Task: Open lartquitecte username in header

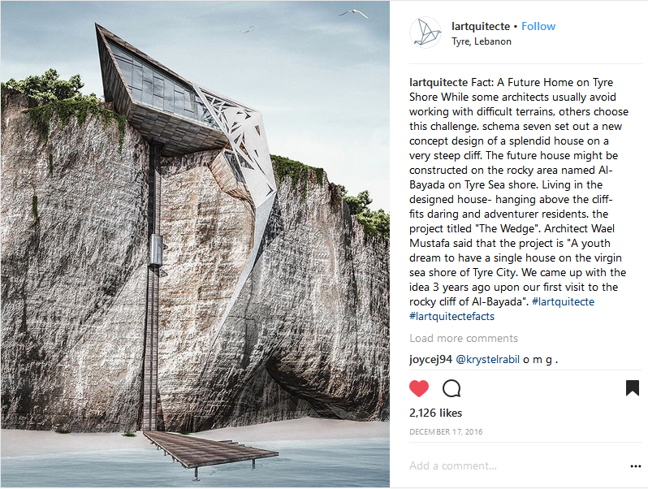Action: coord(481,27)
